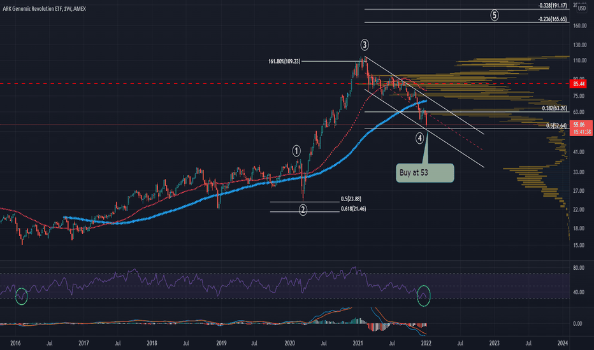This screenshot has height=350, width=594.
Task: Click the 161.80%(109.23) Fibonacci label
Action: point(284,61)
